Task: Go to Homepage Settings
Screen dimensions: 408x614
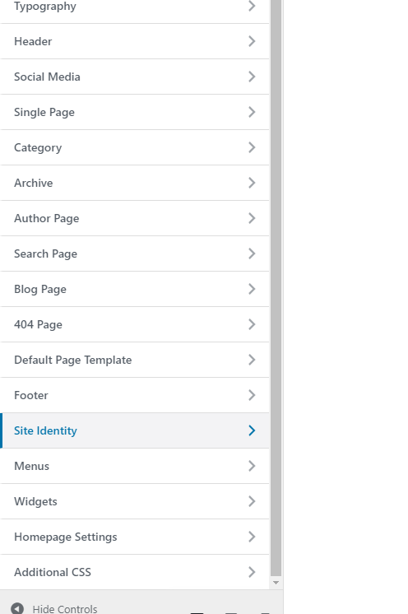Action: (135, 537)
